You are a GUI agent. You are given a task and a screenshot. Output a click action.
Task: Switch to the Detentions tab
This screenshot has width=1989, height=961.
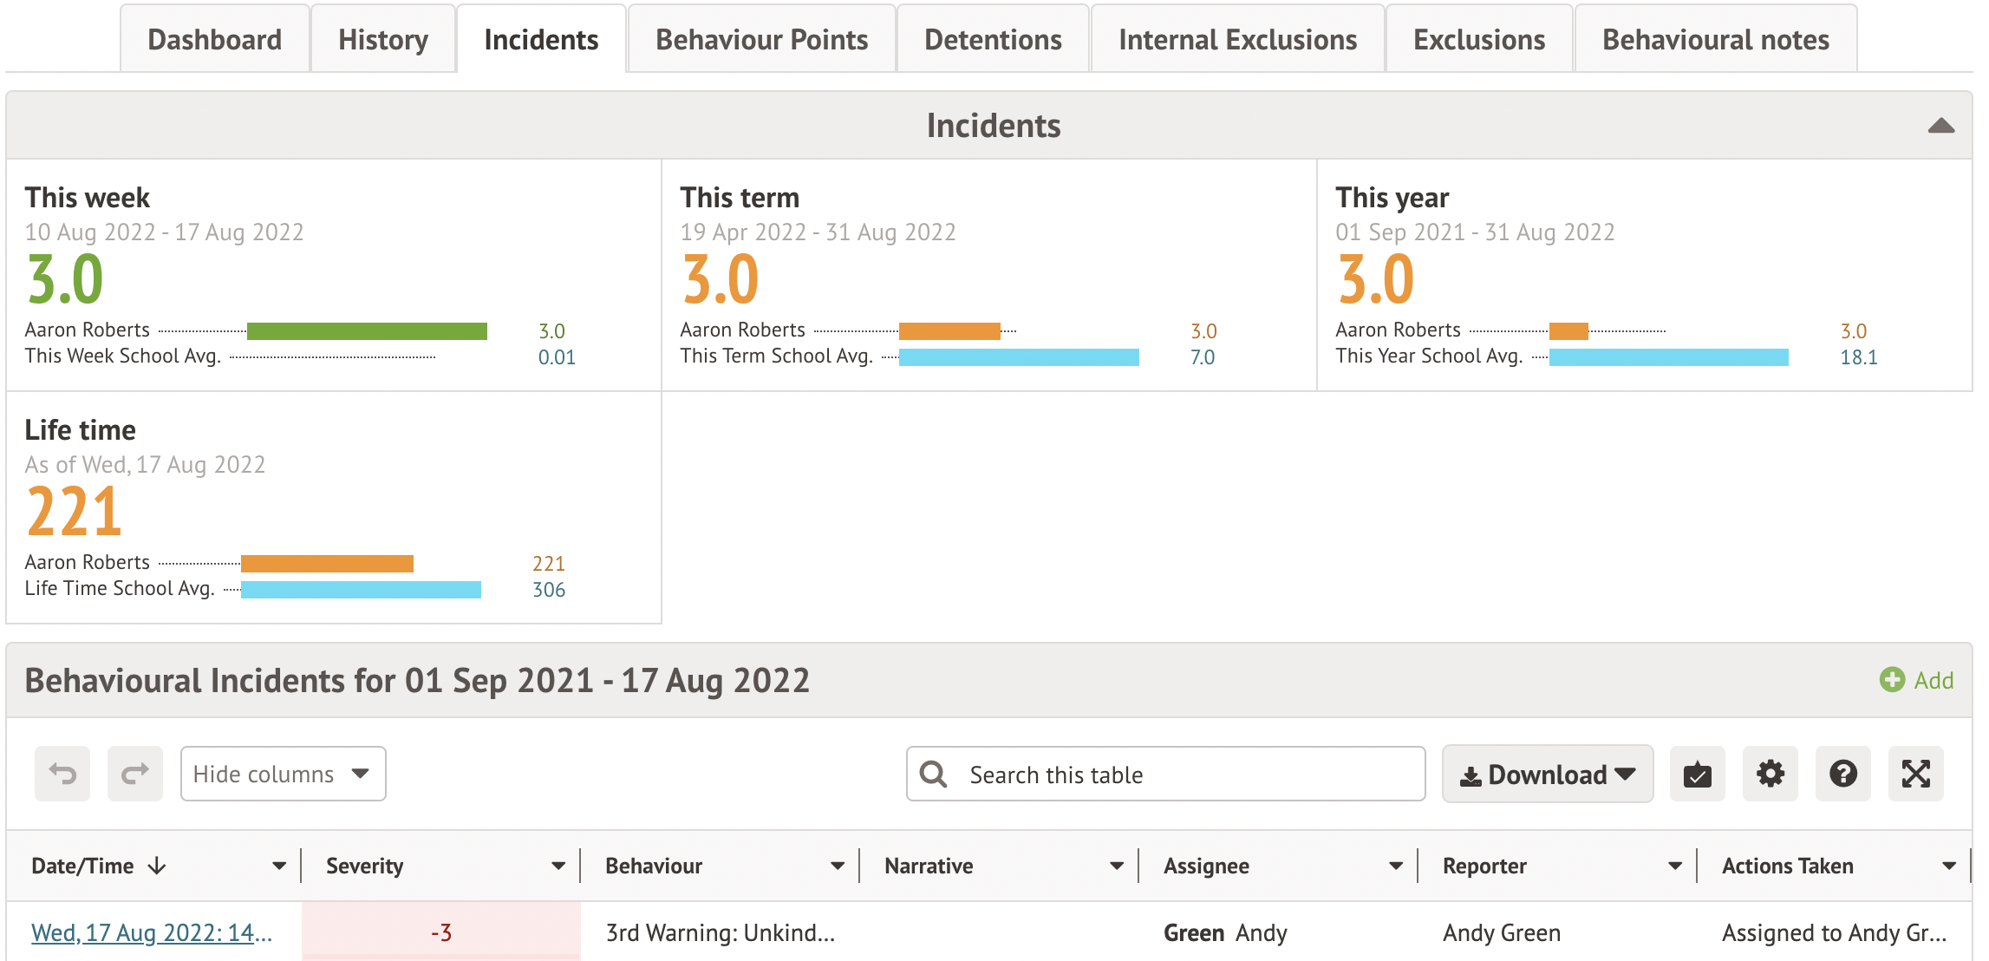993,40
